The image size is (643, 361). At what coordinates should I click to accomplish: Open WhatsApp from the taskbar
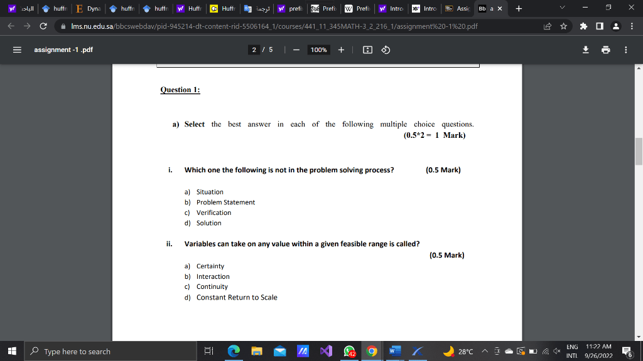[x=349, y=352]
